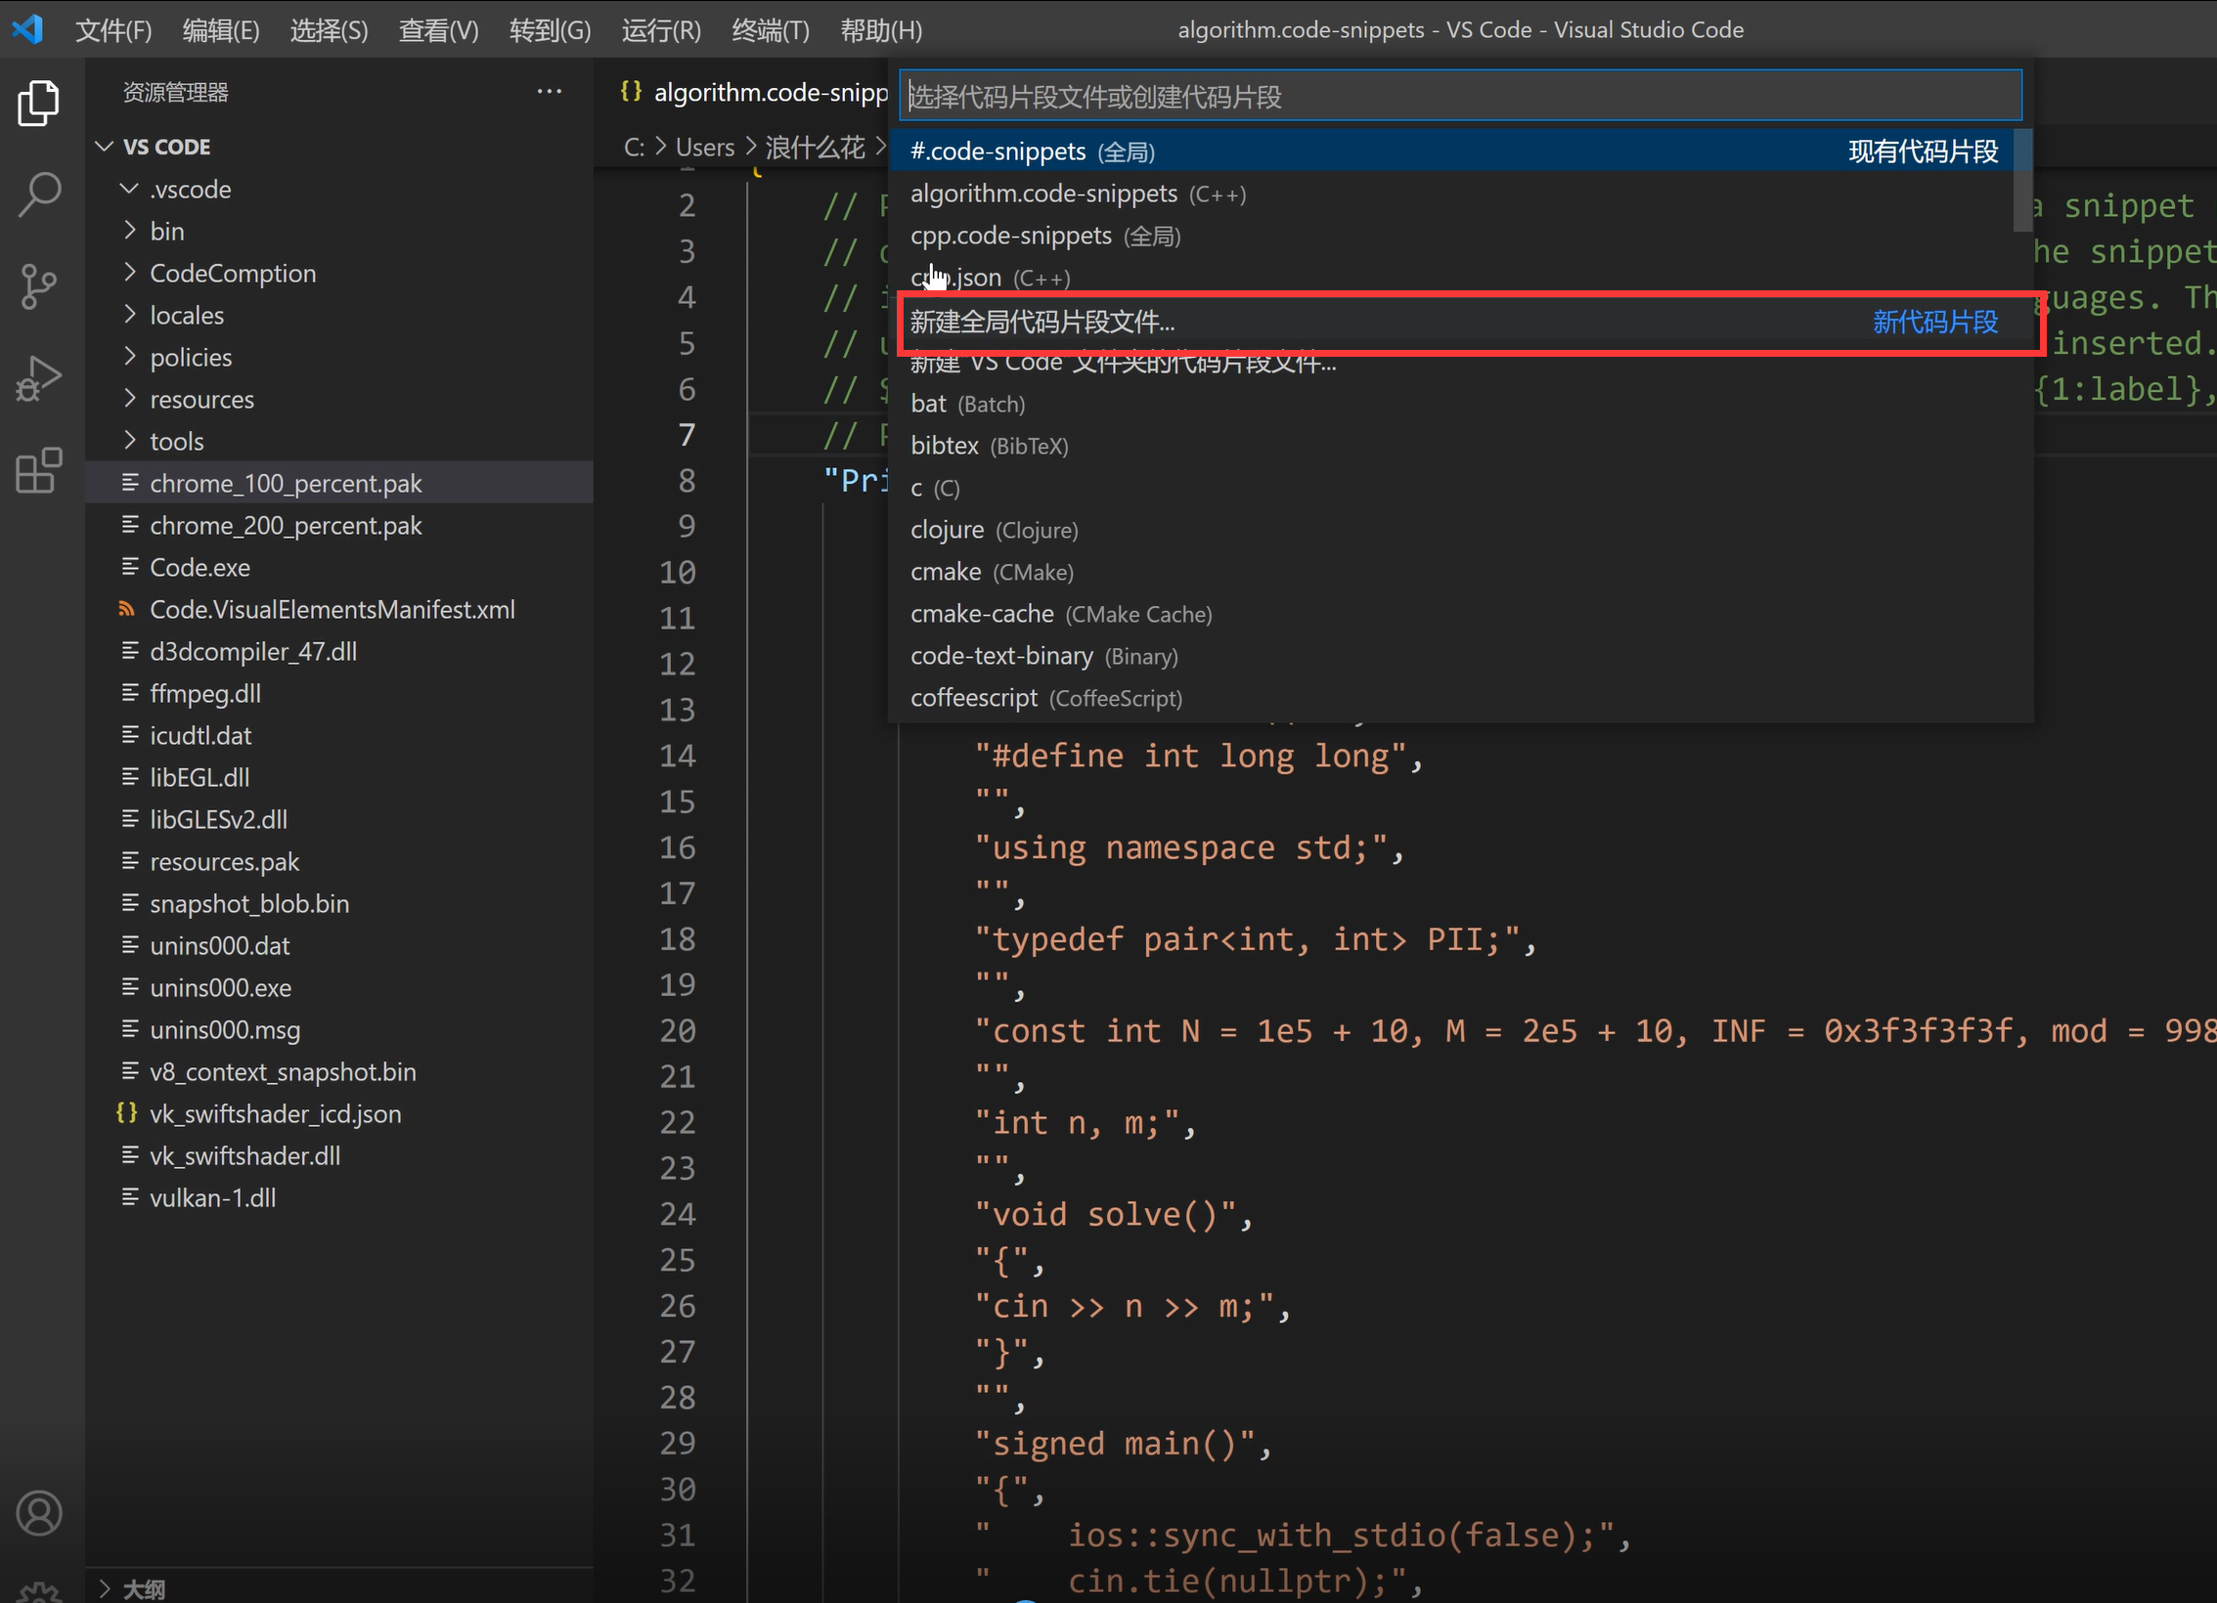Open the 查看(V) menu
Viewport: 2217px width, 1603px height.
pyautogui.click(x=438, y=30)
